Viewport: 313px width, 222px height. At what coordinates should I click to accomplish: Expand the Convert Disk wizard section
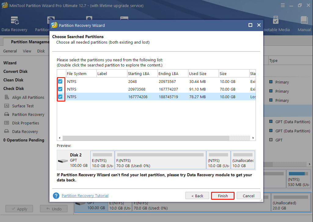click(15, 71)
